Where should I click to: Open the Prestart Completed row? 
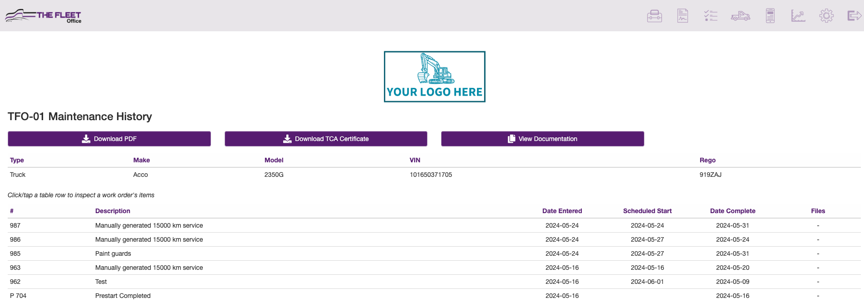(434, 295)
